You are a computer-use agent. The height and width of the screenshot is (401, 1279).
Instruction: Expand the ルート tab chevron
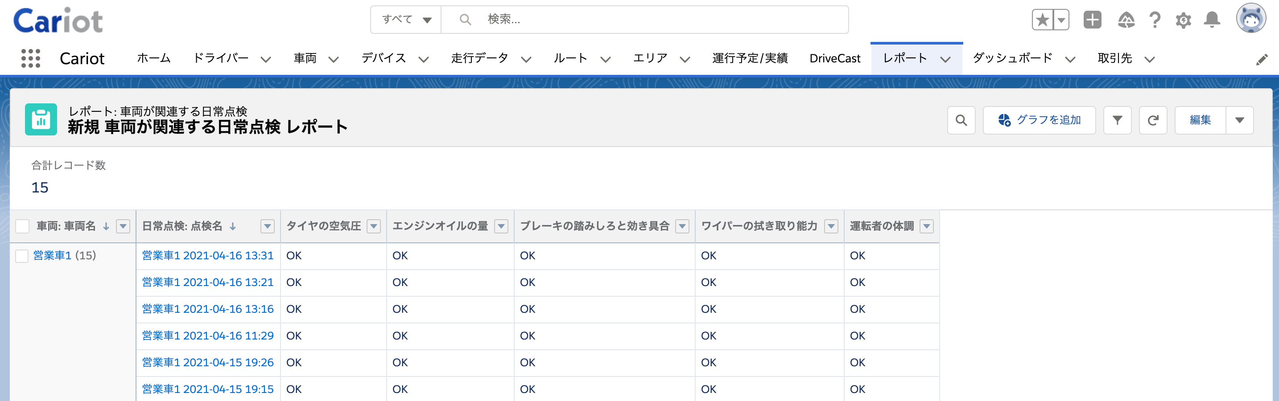tap(605, 60)
